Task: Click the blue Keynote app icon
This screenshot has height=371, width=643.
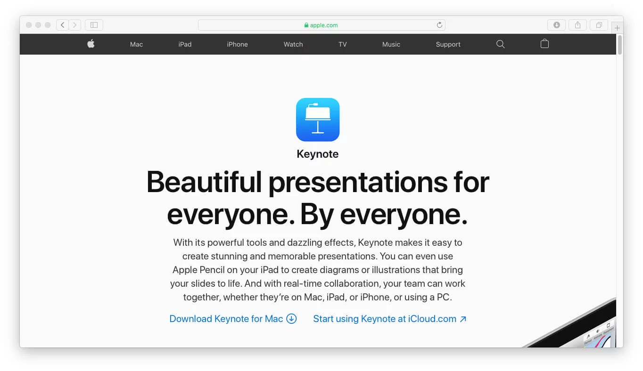Action: coord(318,120)
